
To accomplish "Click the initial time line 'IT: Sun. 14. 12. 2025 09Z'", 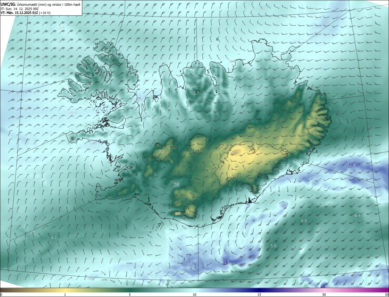I will coord(20,9).
